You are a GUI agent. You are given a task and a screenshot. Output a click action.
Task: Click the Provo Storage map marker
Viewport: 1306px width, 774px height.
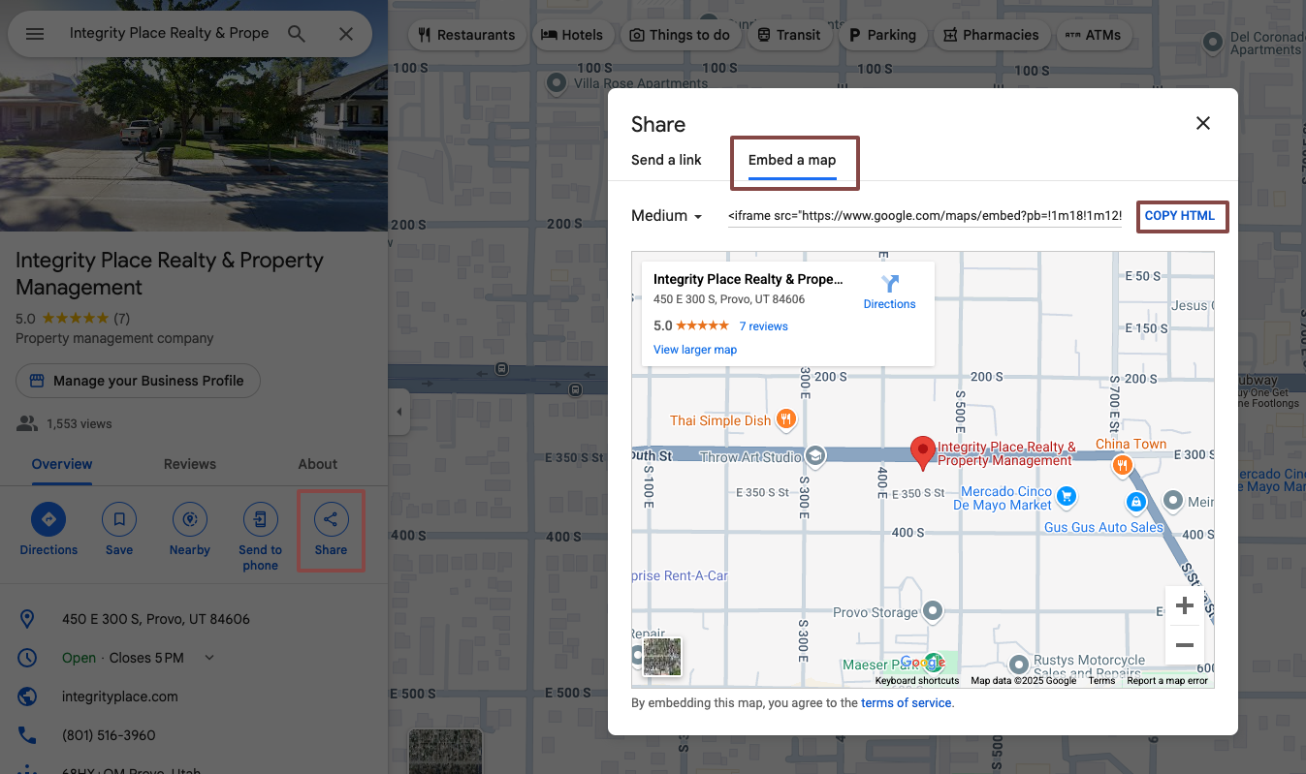click(x=933, y=611)
